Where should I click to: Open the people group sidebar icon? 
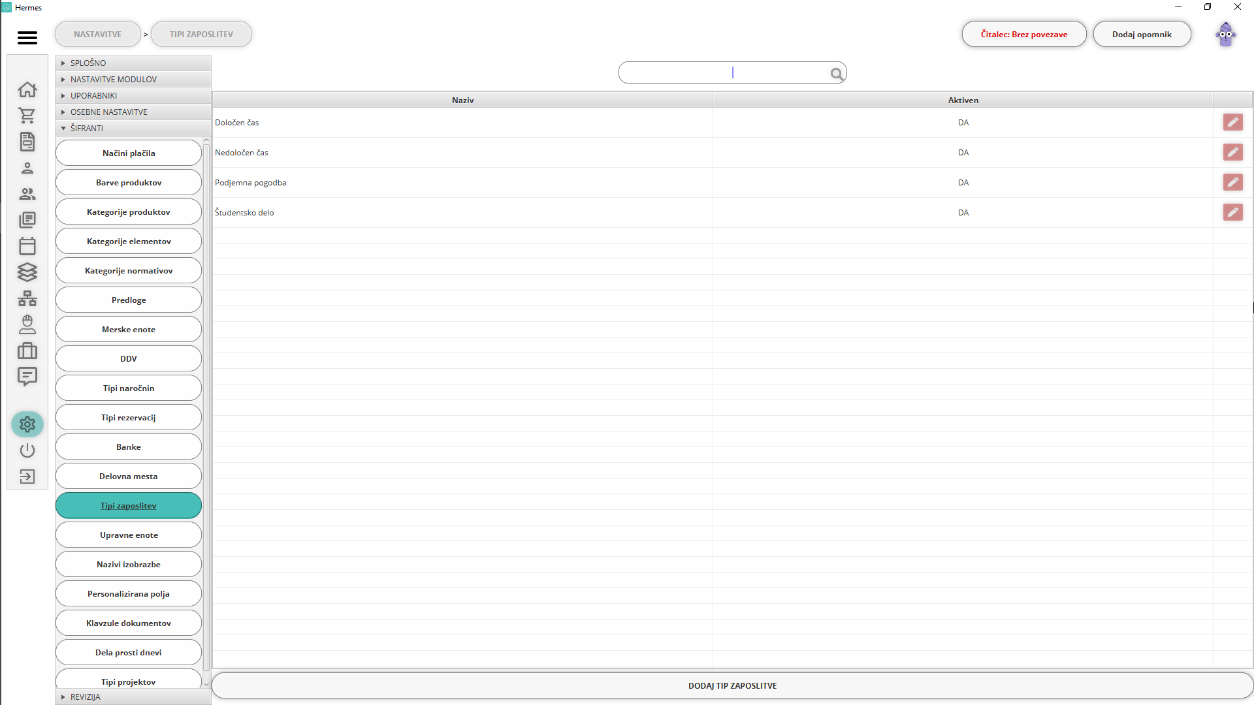coord(27,194)
